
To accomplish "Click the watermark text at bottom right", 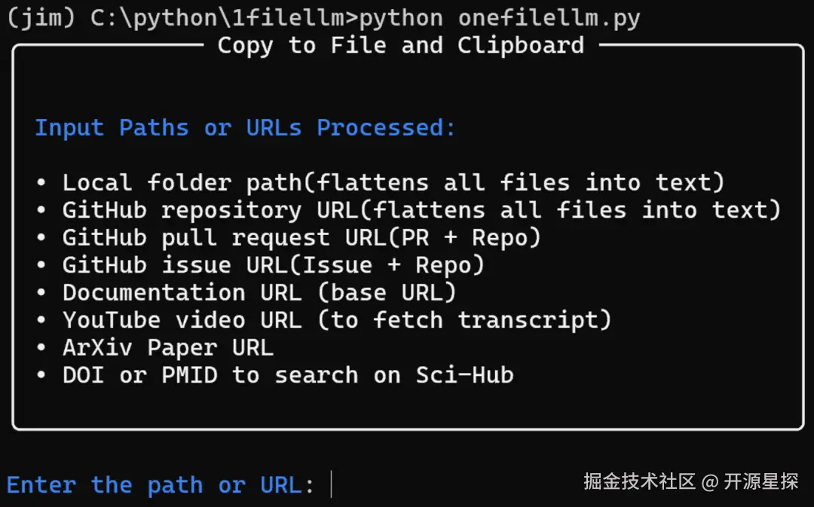I will [690, 481].
